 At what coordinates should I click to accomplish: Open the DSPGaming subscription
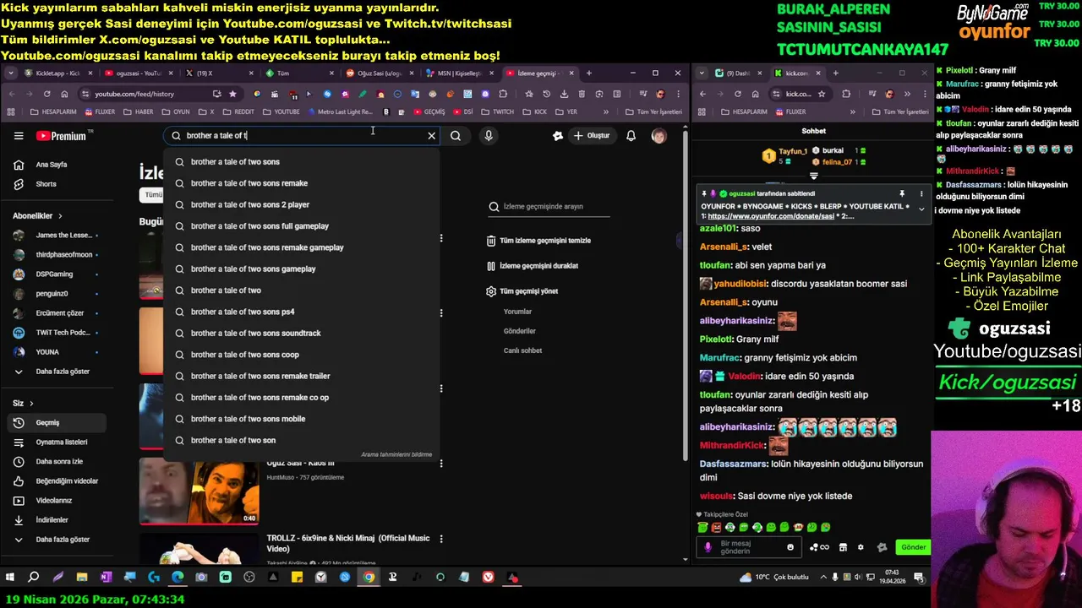(56, 274)
